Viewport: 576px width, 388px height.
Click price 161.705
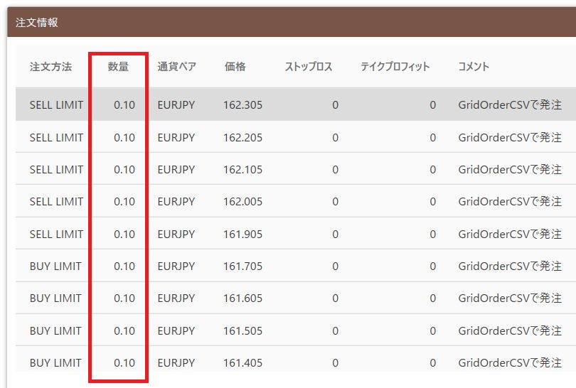click(x=242, y=266)
